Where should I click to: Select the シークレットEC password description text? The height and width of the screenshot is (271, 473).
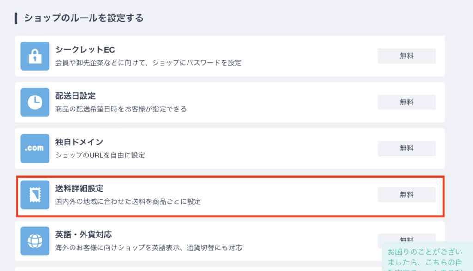[x=148, y=63]
